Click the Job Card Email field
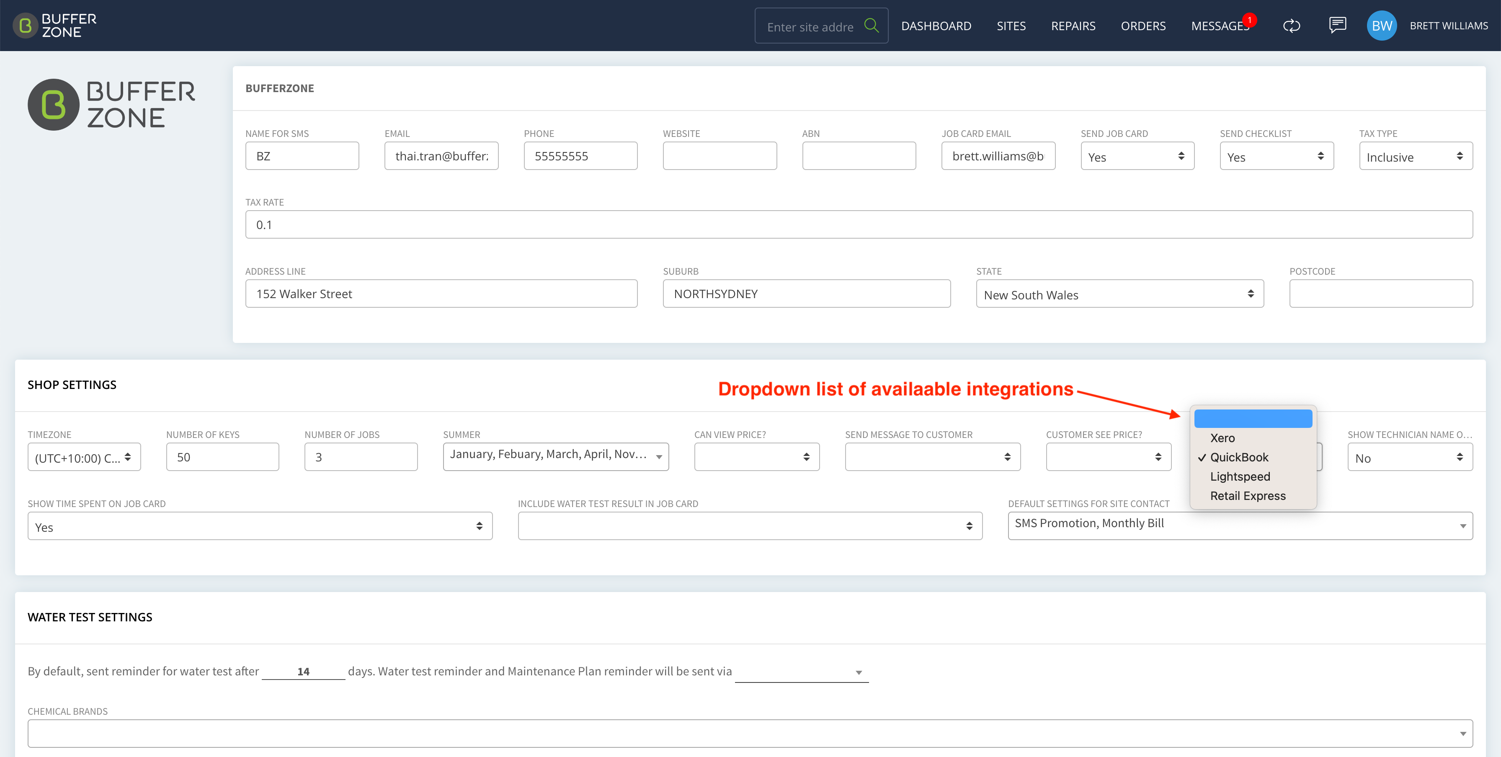This screenshot has height=757, width=1501. (x=998, y=156)
